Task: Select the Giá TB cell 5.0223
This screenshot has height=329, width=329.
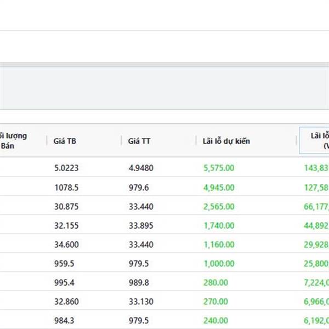Action: 66,168
